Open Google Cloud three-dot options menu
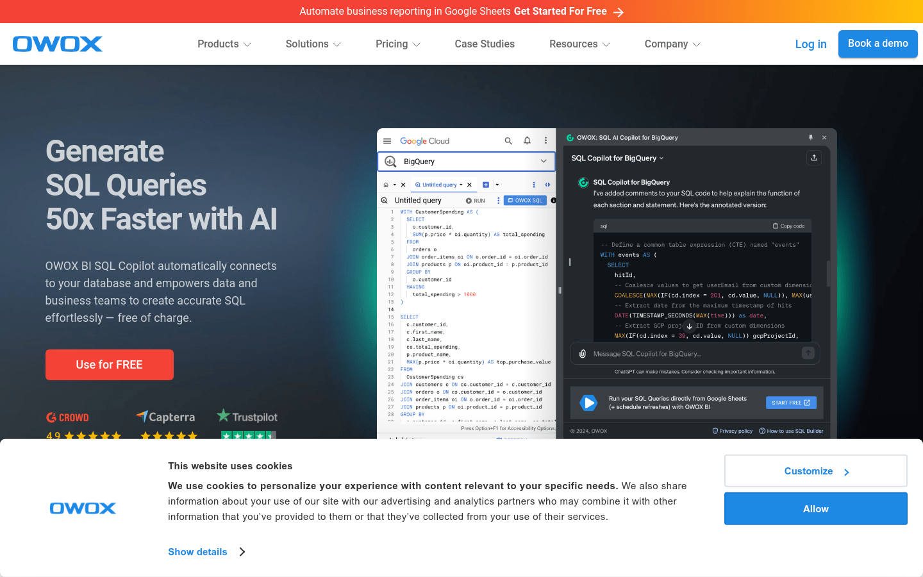 point(545,141)
